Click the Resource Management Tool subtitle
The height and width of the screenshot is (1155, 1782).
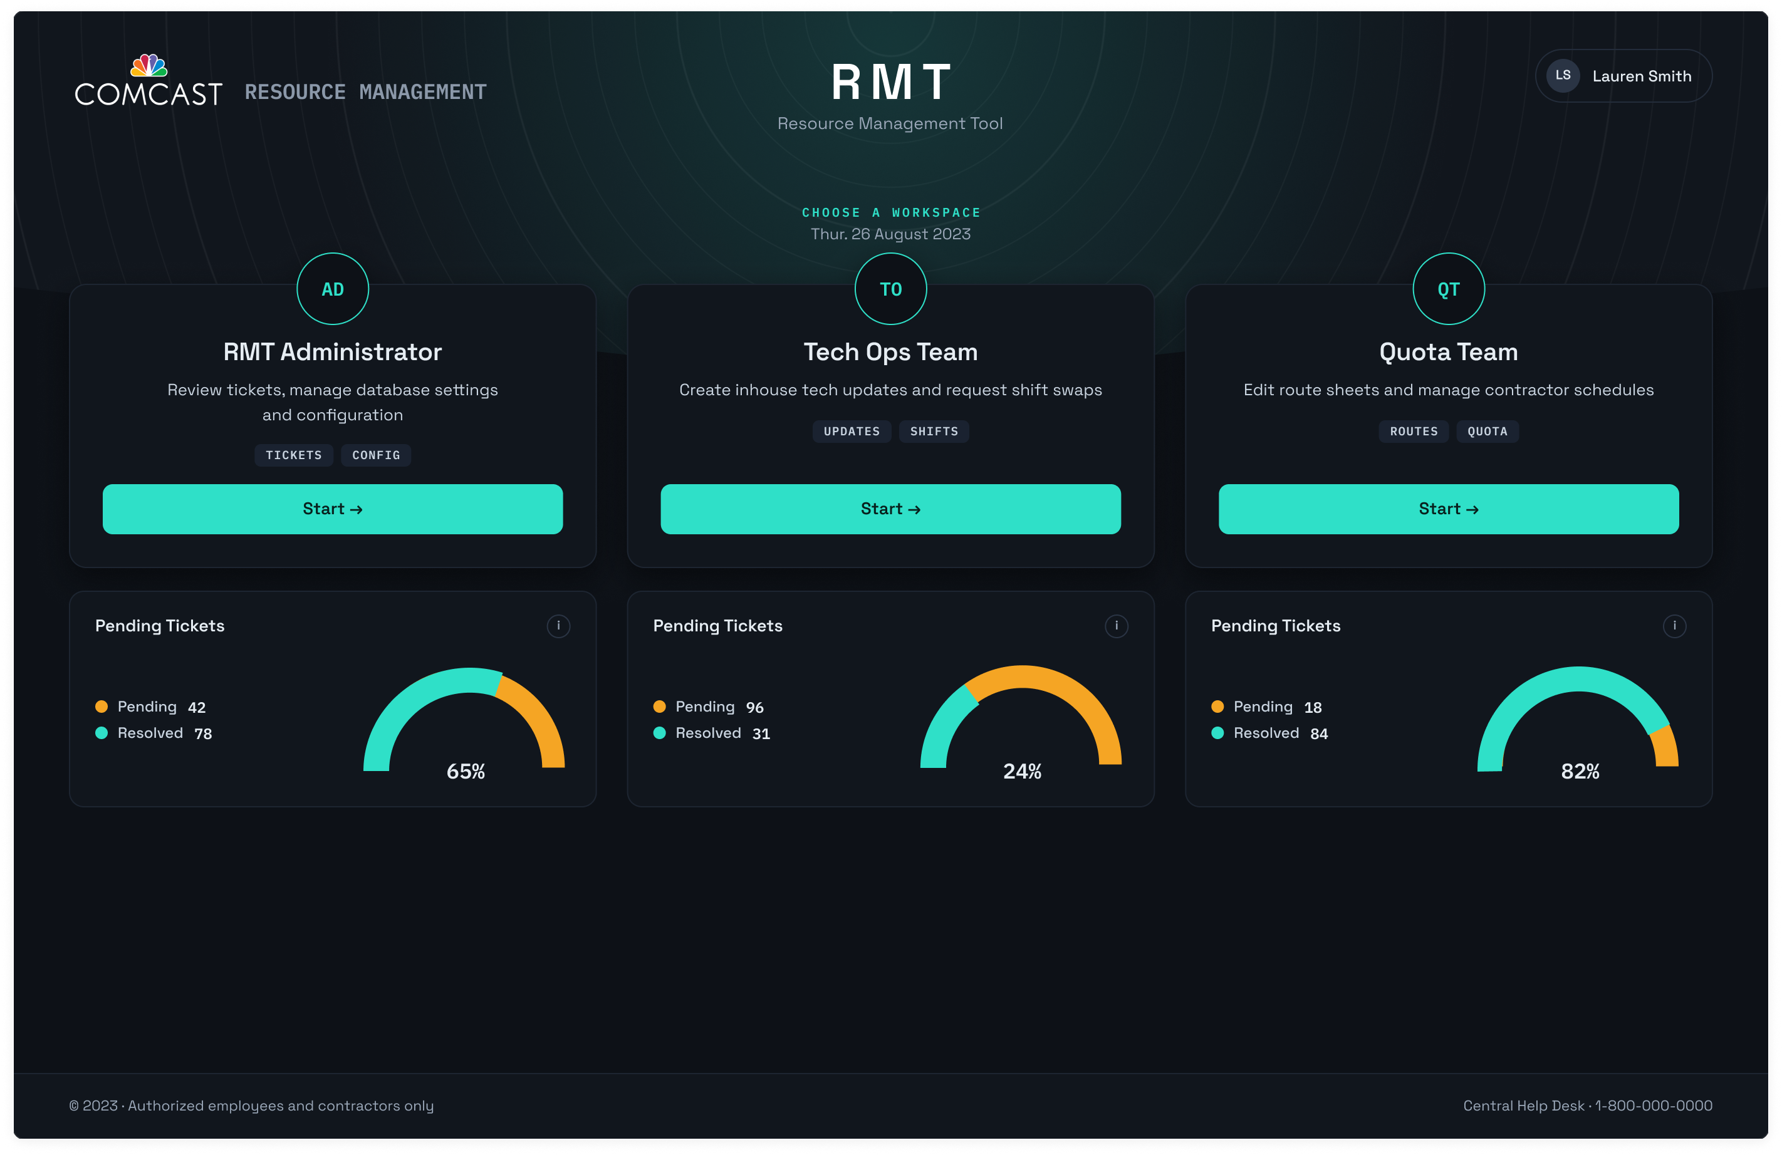[890, 123]
